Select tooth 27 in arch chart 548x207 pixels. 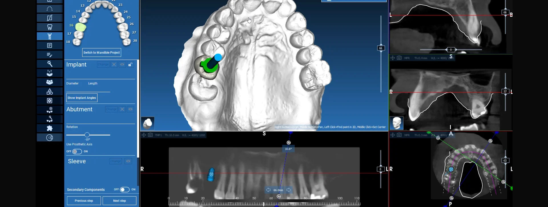(125, 35)
